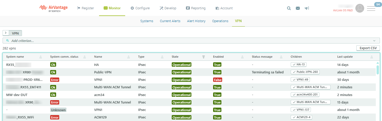Image resolution: width=382 pixels, height=121 pixels.
Task: Open the hamburger menu with notification badge
Action: (x=371, y=9)
